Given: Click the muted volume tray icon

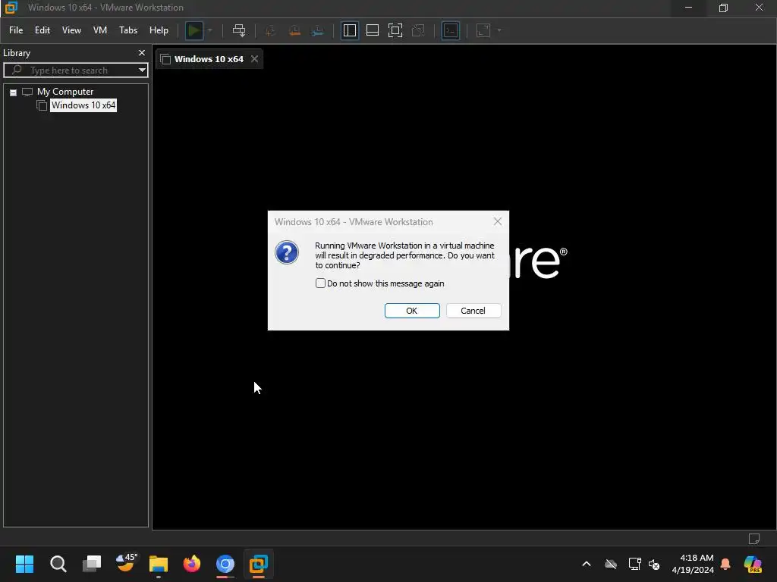Looking at the screenshot, I should [654, 564].
